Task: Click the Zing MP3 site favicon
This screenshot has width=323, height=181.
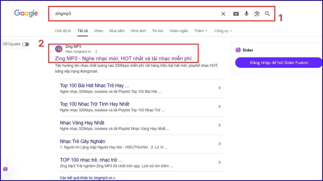Action: (59, 49)
